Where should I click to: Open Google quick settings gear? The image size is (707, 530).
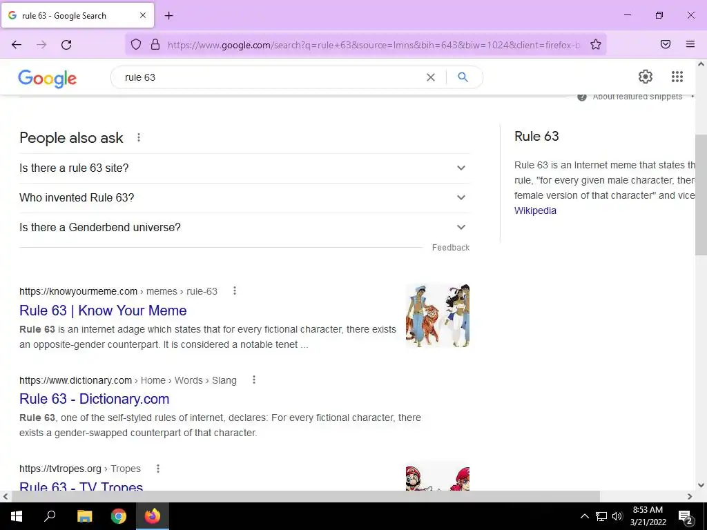(x=646, y=77)
